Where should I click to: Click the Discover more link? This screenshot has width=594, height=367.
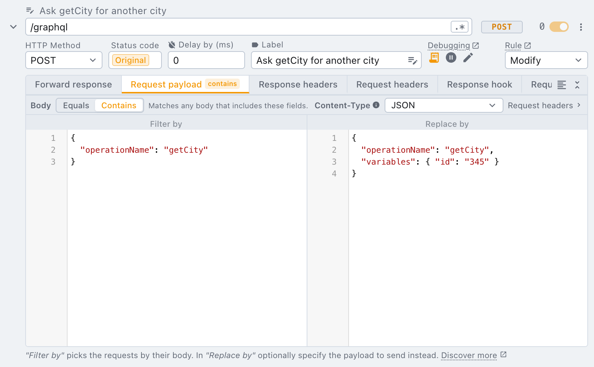pos(469,356)
